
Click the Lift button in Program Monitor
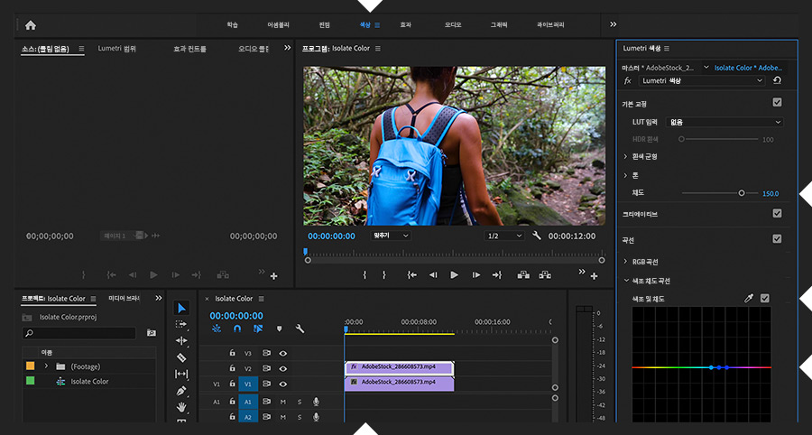[523, 275]
